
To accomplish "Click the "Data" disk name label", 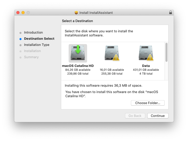I will pos(146,66).
